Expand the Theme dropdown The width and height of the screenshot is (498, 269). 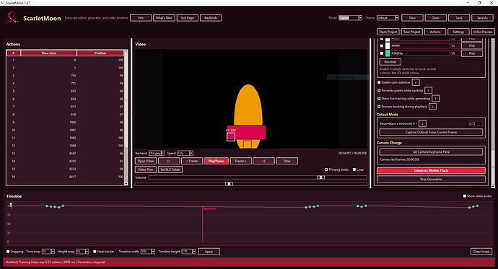388,18
